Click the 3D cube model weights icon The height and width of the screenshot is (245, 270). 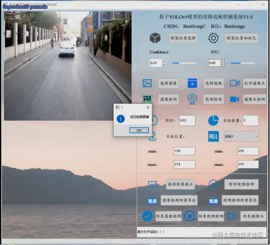tap(155, 38)
